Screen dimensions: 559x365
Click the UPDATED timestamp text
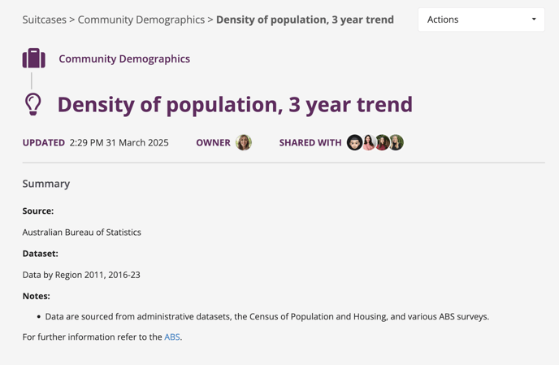[119, 142]
